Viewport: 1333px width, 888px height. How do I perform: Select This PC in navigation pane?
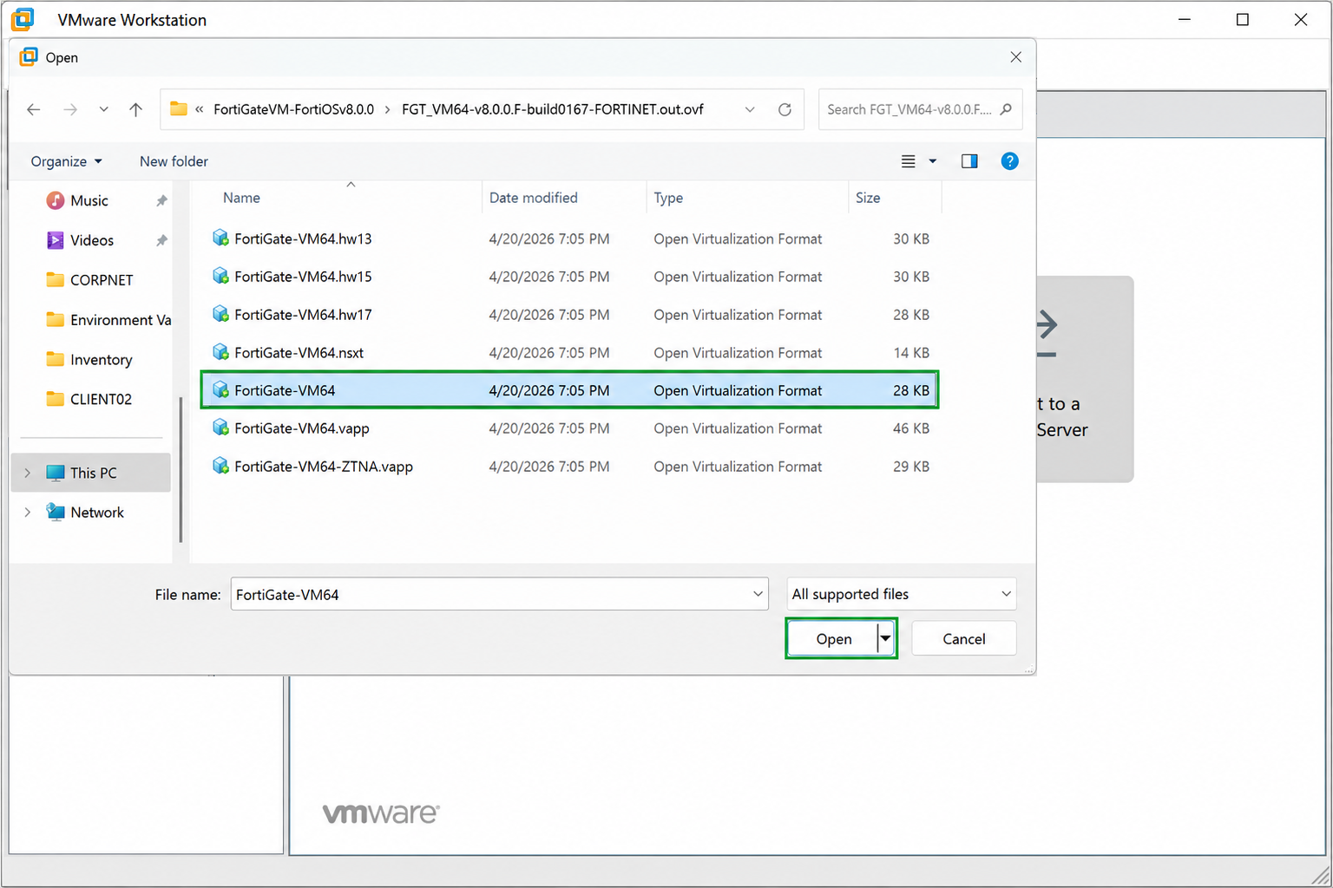click(93, 473)
